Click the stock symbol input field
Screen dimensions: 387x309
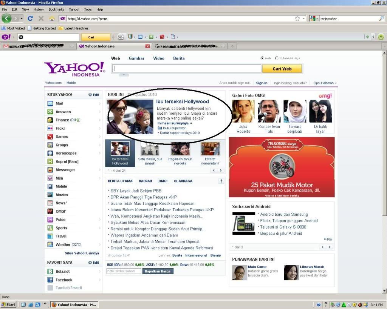124,271
